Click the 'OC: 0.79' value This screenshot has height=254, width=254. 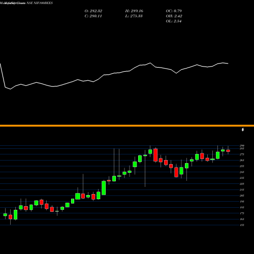[x=174, y=11]
